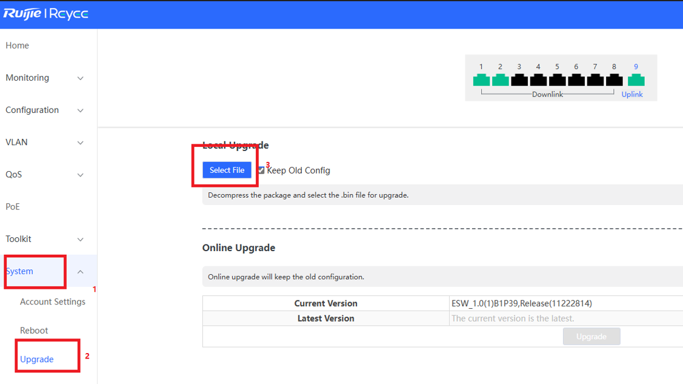Open the Configuration menu item

coord(32,110)
